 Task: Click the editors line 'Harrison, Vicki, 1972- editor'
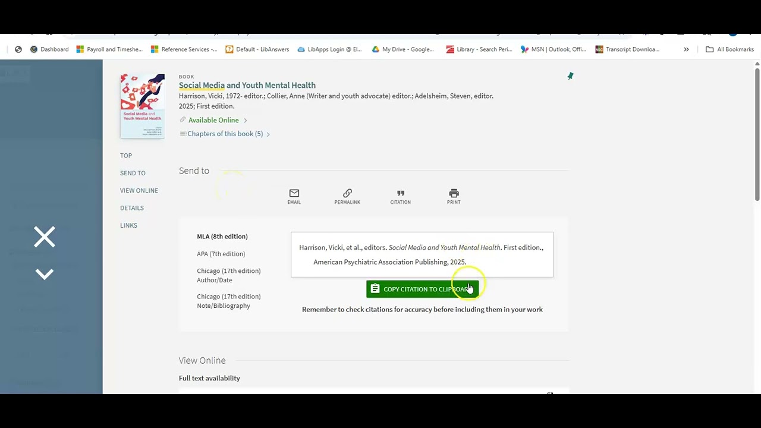[336, 96]
